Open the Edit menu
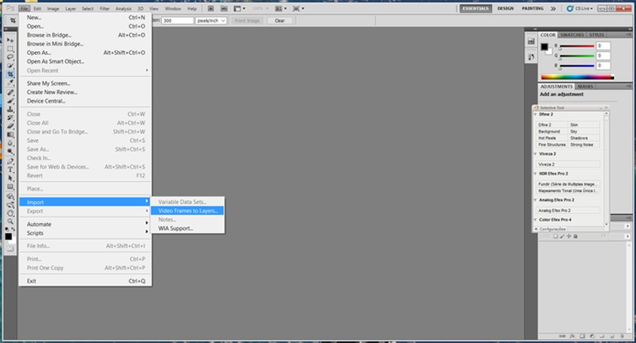 point(37,8)
